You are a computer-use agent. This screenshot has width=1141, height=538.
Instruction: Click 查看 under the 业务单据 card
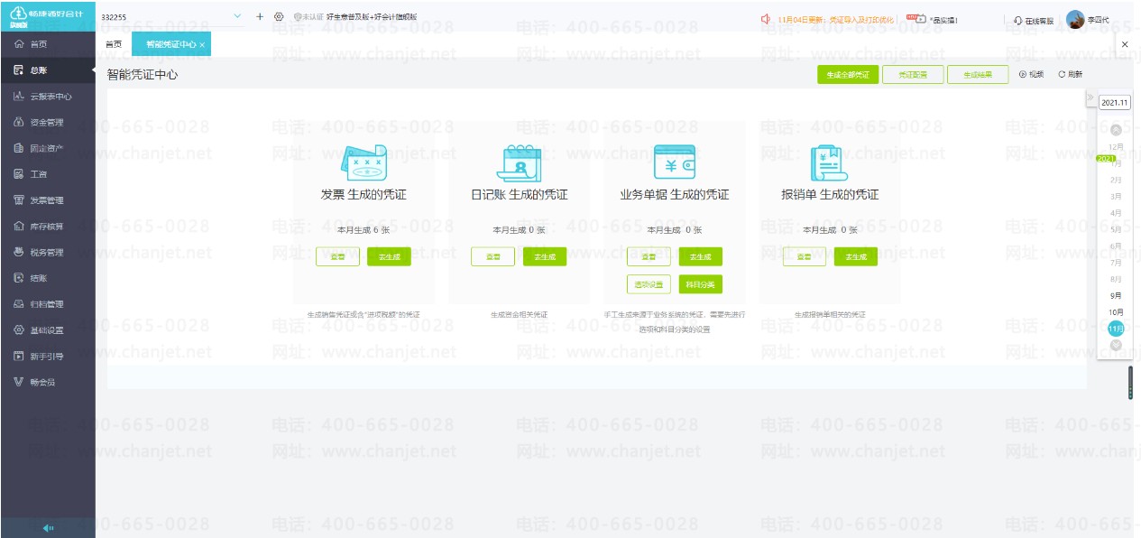coord(649,257)
